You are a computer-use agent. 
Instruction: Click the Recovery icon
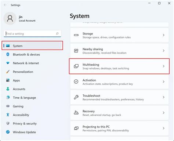[76, 112]
